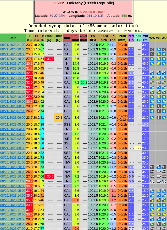
Task: Click the moon WW icon in the 08/21 20:00 row
Action: coord(152,49)
